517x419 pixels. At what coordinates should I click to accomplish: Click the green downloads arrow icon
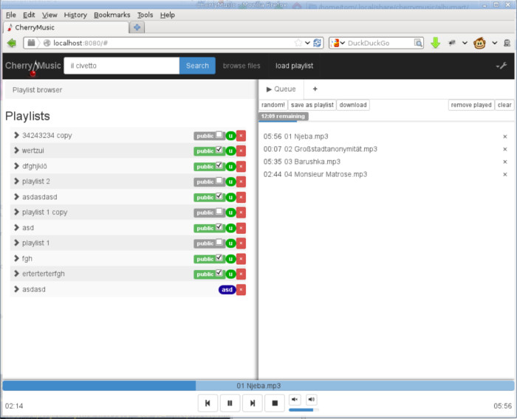(435, 43)
